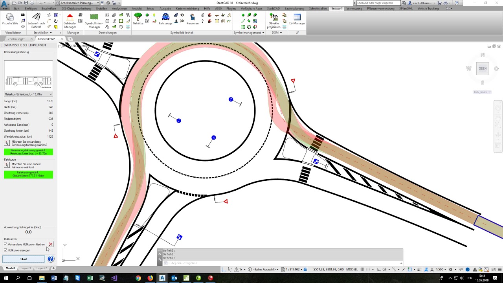The width and height of the screenshot is (503, 283).
Task: Click Bemessungsfahrzeug gewählt green button
Action: [28, 152]
